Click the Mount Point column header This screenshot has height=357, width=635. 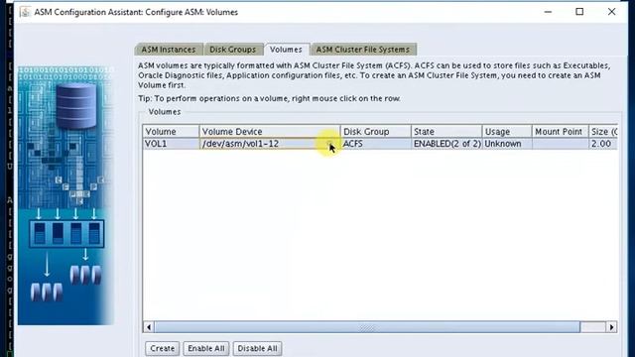tap(560, 132)
